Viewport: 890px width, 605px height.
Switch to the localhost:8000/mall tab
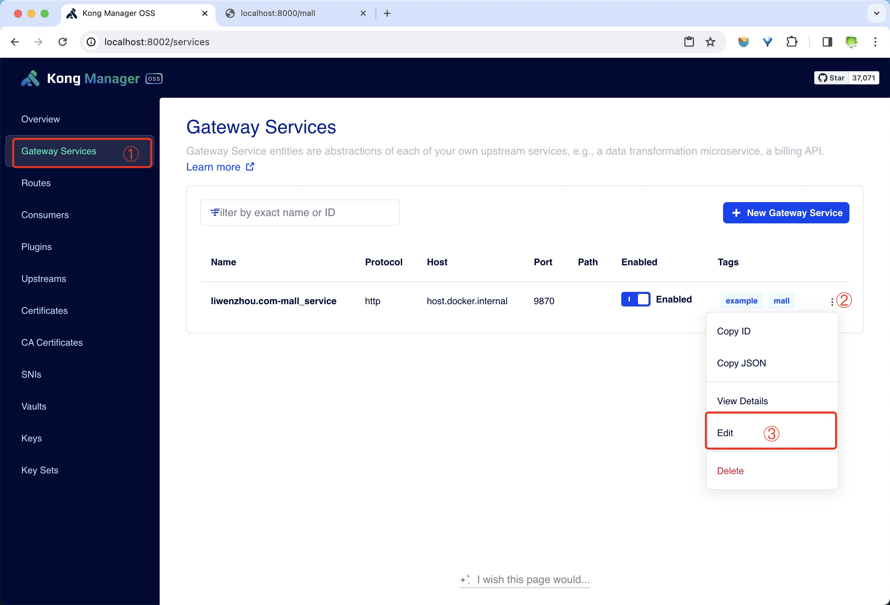click(x=278, y=13)
